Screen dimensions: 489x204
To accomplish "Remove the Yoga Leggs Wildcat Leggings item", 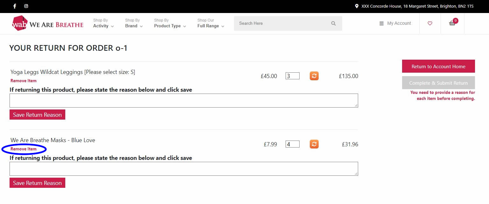I will point(24,81).
